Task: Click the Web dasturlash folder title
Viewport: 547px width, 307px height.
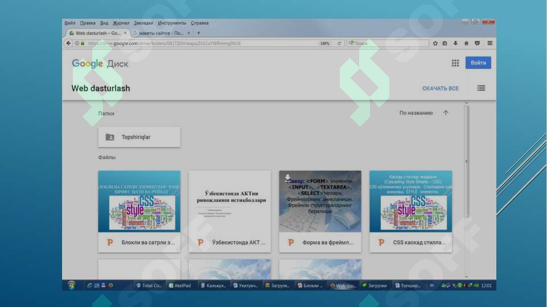Action: coord(101,88)
